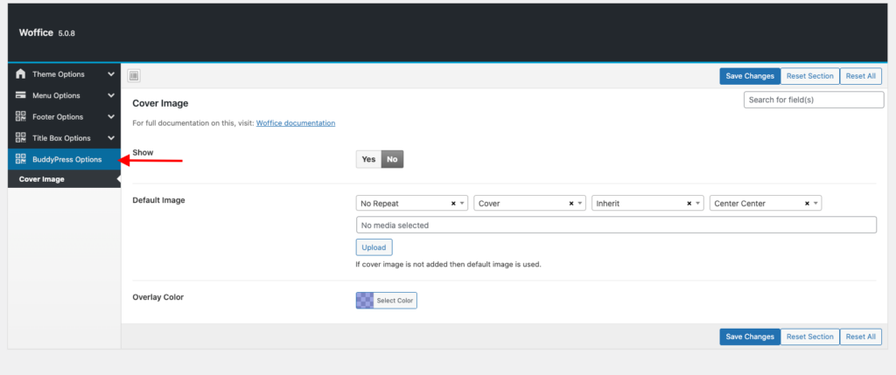Clear the No Repeat selection with x

coord(453,204)
